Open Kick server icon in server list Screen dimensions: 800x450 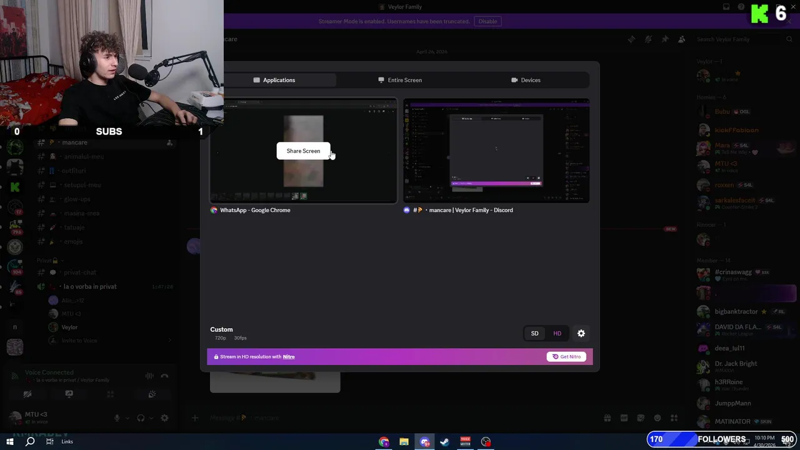point(15,187)
